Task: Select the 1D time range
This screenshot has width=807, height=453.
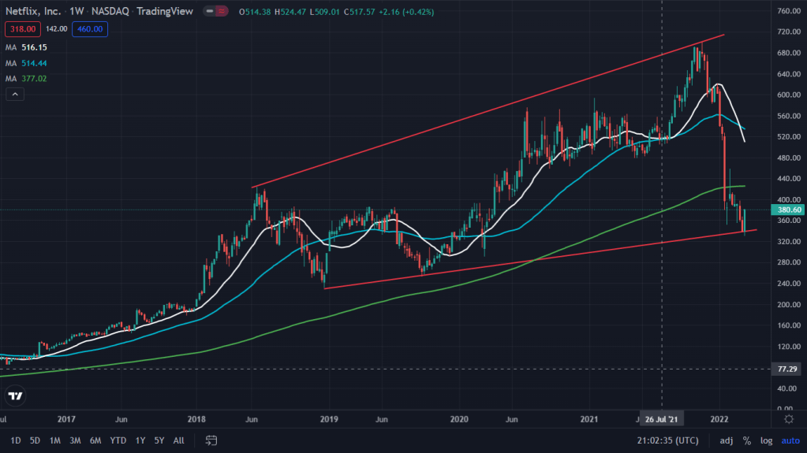Action: point(16,440)
